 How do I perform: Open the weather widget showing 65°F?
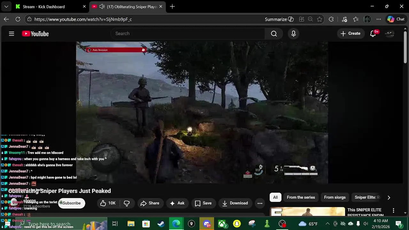click(x=308, y=224)
